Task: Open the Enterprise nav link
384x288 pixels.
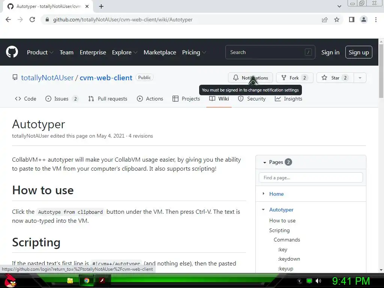Action: 93,52
